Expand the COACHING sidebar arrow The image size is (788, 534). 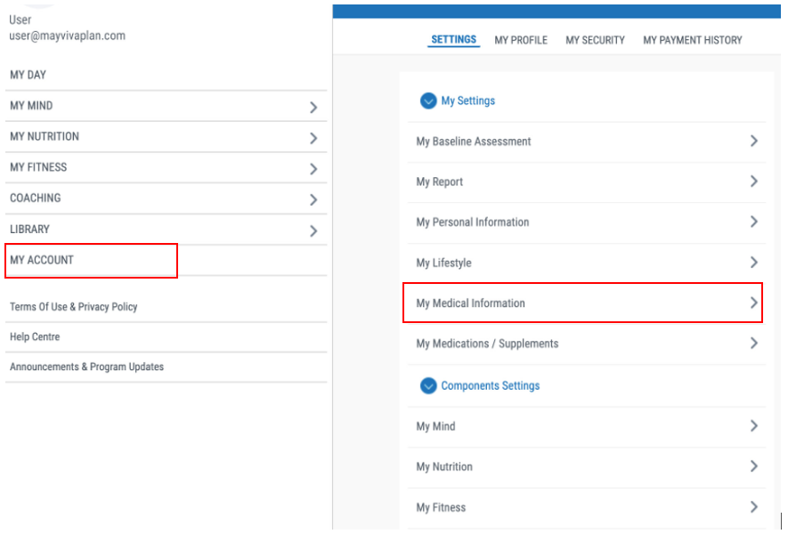[x=313, y=200]
